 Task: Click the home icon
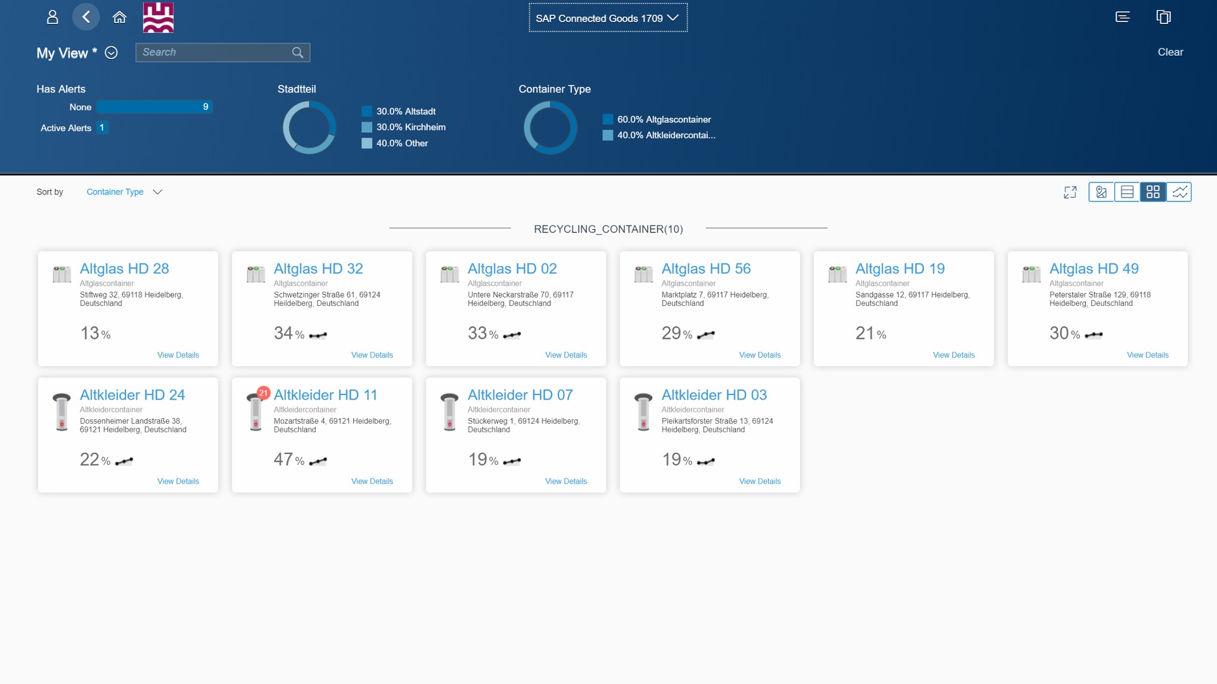click(119, 17)
